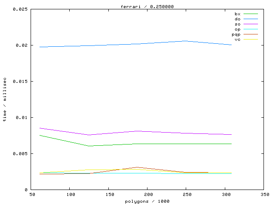
Task: Click the red pqp legend line sample
Action: pos(250,34)
